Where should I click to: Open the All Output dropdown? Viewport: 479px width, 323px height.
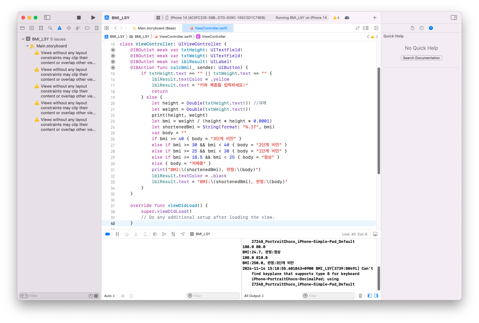pos(254,296)
